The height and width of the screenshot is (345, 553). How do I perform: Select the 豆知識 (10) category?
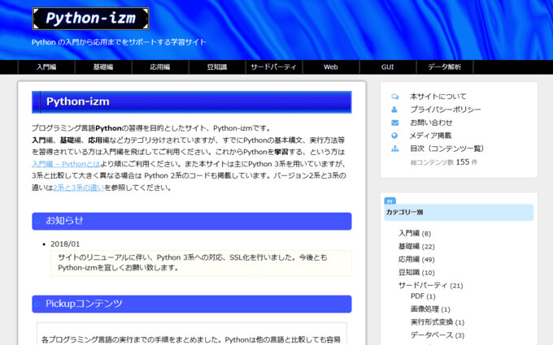[416, 273]
